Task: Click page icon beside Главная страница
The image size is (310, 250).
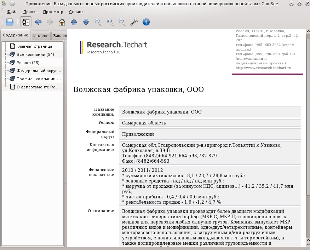Action: [x=12, y=46]
